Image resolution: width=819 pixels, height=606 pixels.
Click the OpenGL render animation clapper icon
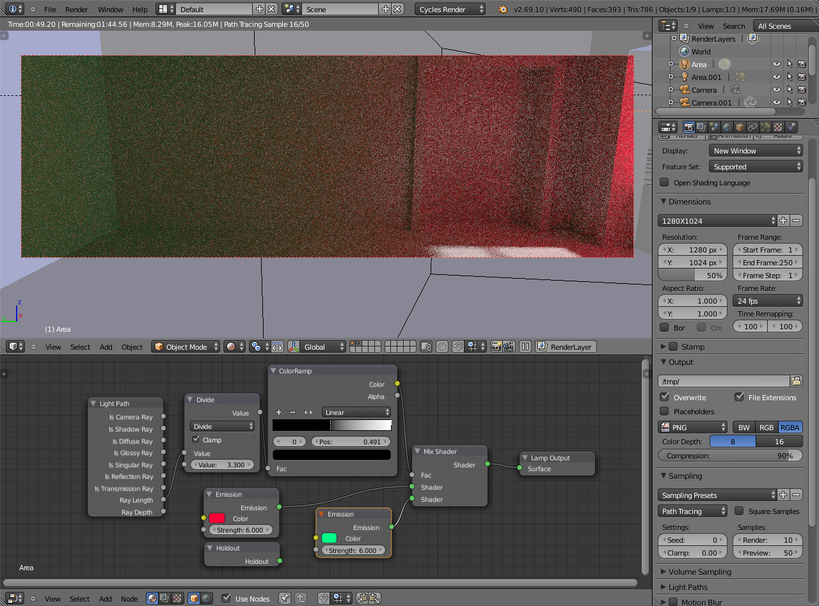(x=509, y=346)
